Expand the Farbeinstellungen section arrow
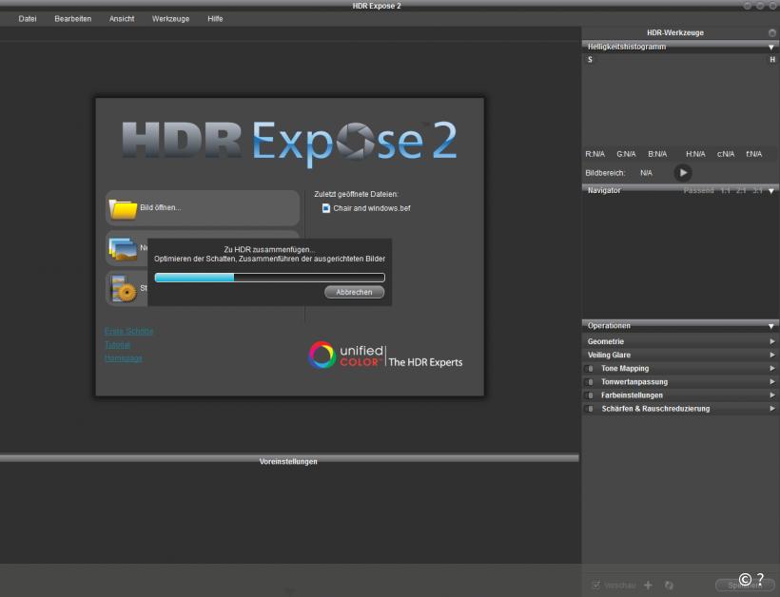 (x=772, y=395)
